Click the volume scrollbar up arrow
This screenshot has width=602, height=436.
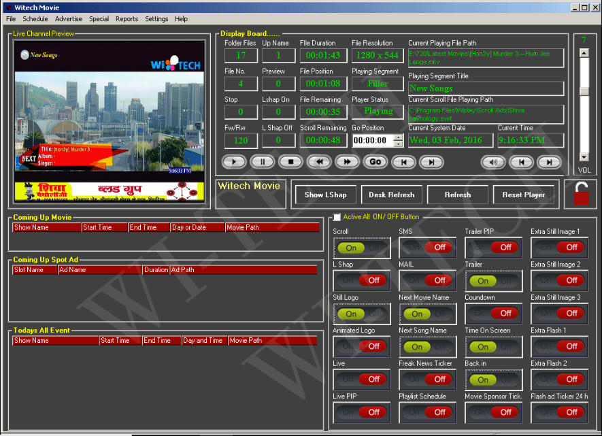click(x=584, y=53)
